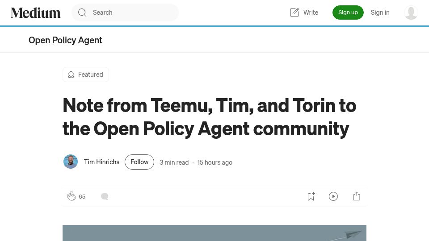429x241 pixels.
Task: Clap for the article
Action: pos(71,196)
